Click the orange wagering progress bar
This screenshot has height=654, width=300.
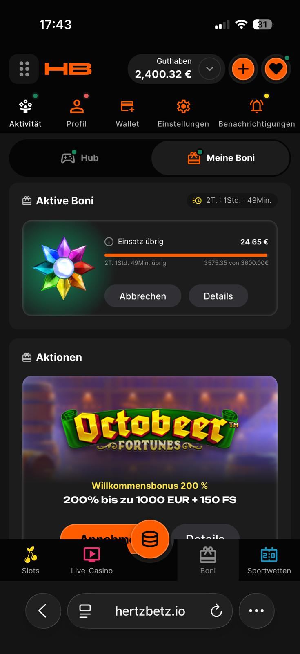(x=186, y=255)
